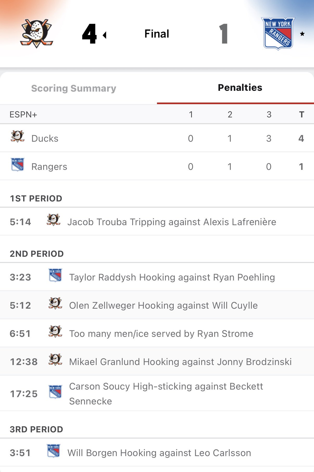Tap the Anaheim Ducks logo in header
This screenshot has width=314, height=472.
(36, 33)
